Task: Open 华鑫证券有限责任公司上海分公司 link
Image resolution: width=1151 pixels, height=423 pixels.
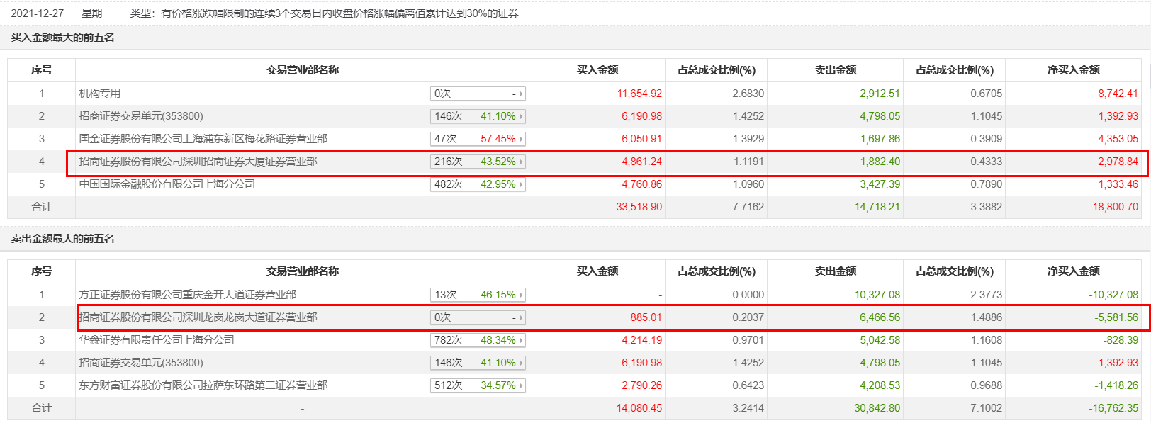Action: tap(157, 340)
